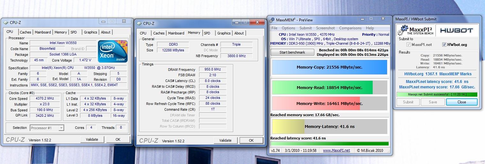The image size is (485, 164).
Task: Click the Name field showing Intel Xeon W3550
Action: coord(63,43)
